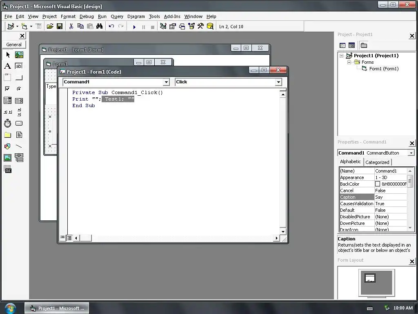Click the form thumbnail in Form Layout

click(370, 278)
